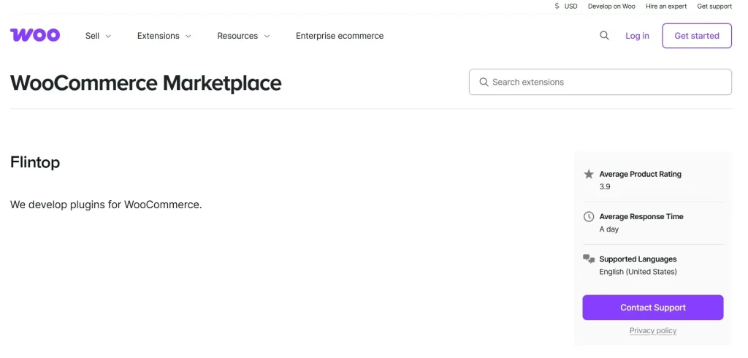Screen dimensions: 748x358
Task: Expand the Resources dropdown menu
Action: pyautogui.click(x=243, y=36)
